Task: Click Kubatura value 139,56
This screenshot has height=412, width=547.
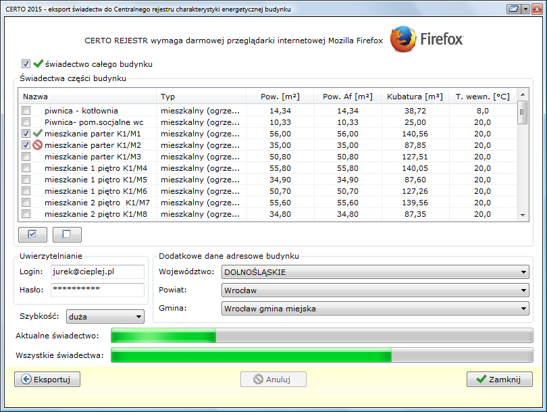Action: click(x=415, y=203)
